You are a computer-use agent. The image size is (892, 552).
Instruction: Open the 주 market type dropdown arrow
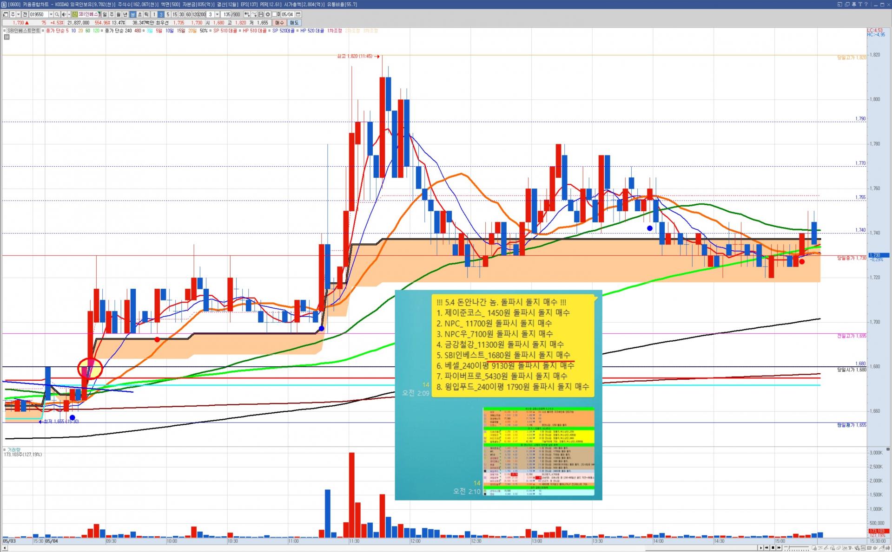(x=18, y=14)
